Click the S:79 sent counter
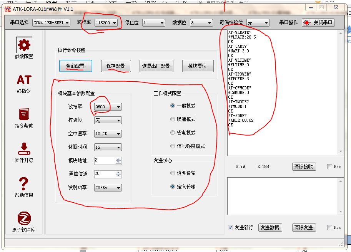 pos(240,166)
